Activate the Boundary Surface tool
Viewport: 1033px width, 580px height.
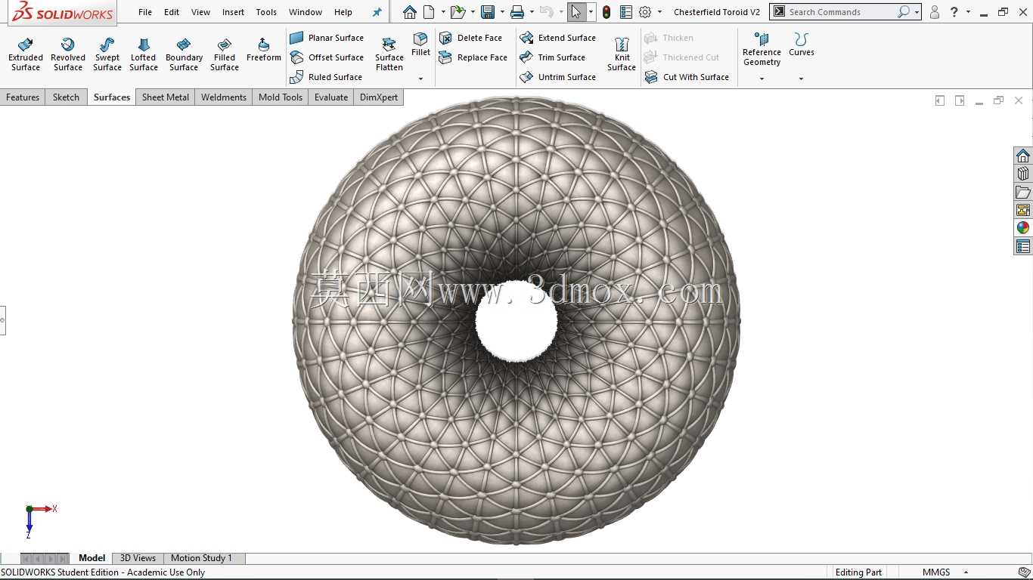(x=184, y=54)
